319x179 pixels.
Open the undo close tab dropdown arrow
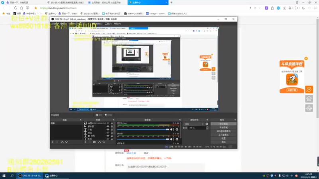click(299, 8)
